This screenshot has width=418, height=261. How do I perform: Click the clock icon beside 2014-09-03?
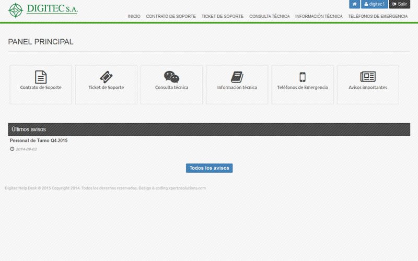tap(12, 149)
